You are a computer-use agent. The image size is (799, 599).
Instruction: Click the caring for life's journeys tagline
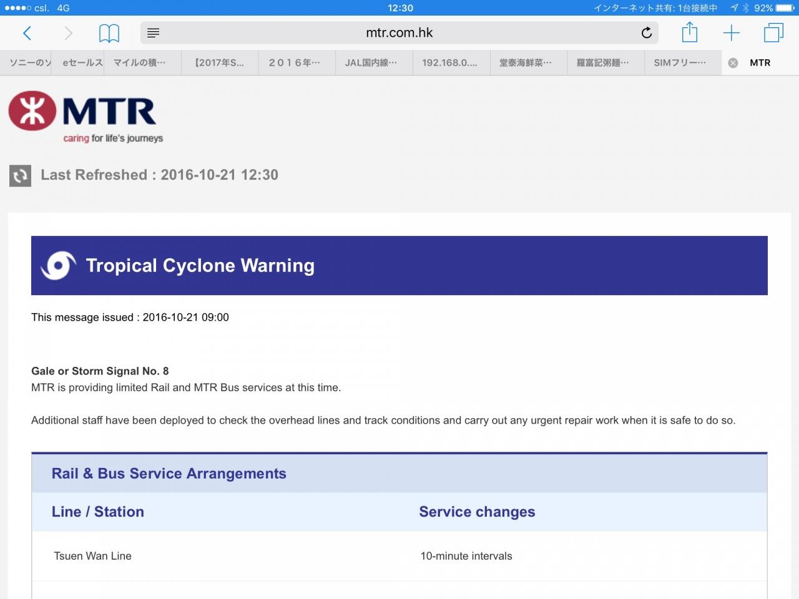(x=113, y=139)
